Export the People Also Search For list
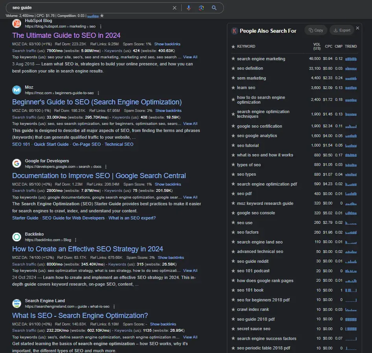Image resolution: width=372 pixels, height=353 pixels. 342,30
